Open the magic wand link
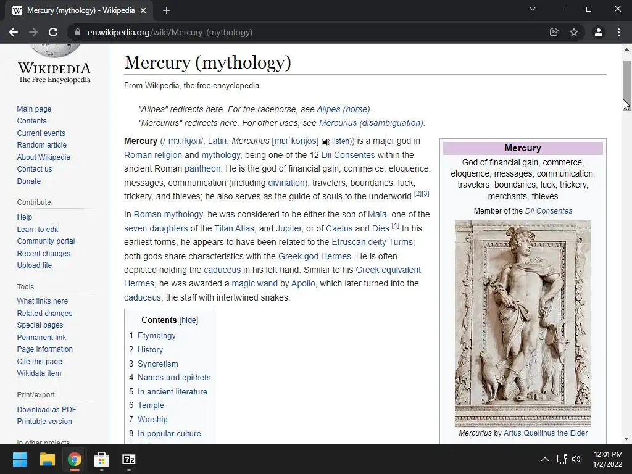The width and height of the screenshot is (632, 474). (x=254, y=283)
